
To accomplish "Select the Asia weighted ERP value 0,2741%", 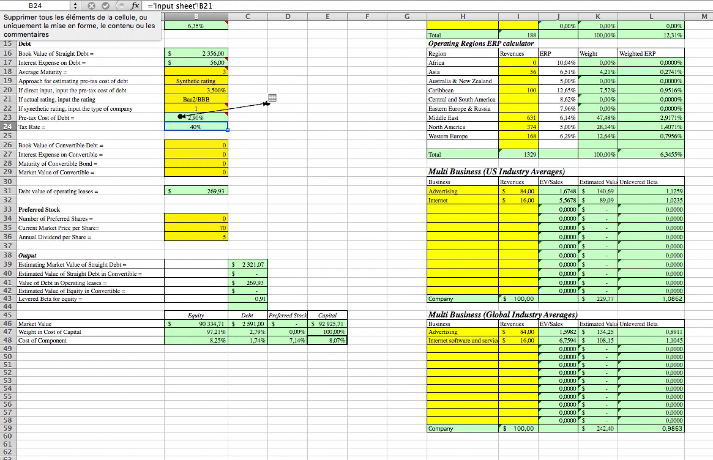I will (651, 72).
